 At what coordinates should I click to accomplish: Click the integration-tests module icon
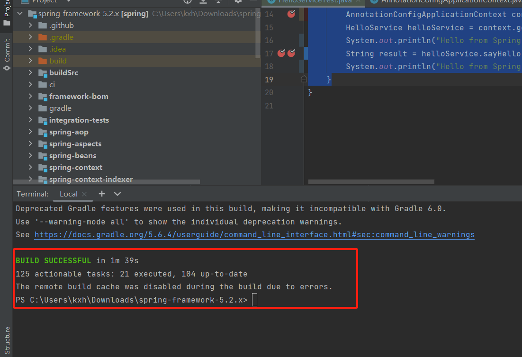pos(43,120)
